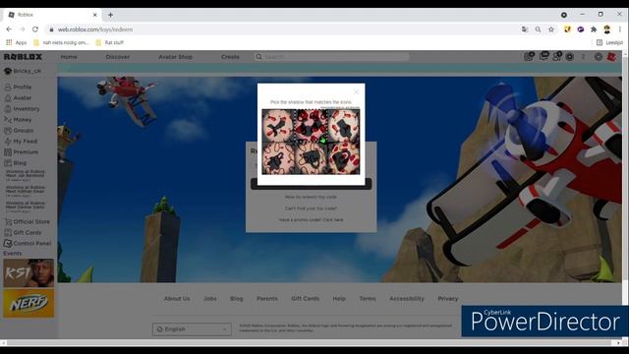Screen dimensions: 629x354
Task: Pick the bottom-left captcha shadow tile
Action: (278, 158)
